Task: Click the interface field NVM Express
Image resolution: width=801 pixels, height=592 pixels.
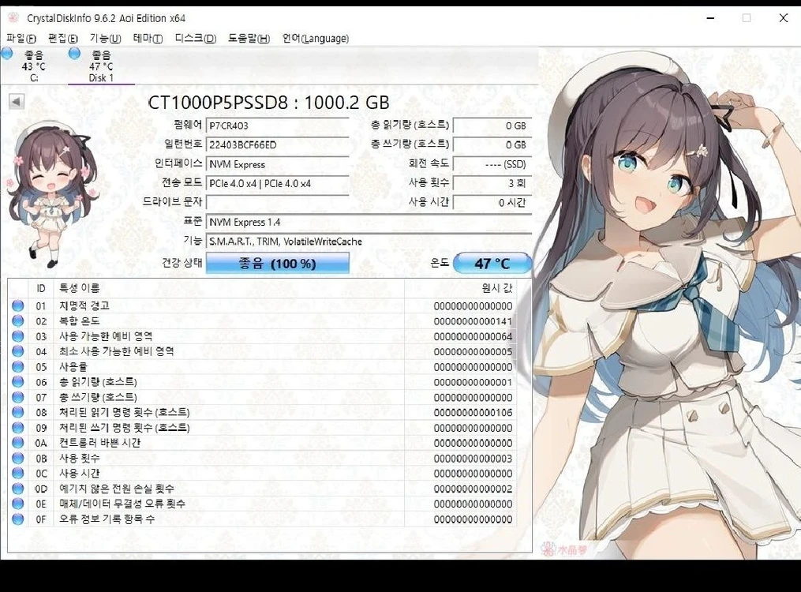Action: 277,164
